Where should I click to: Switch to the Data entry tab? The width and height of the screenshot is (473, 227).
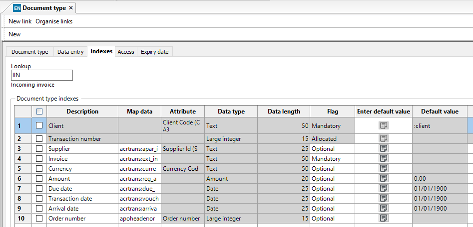click(70, 52)
